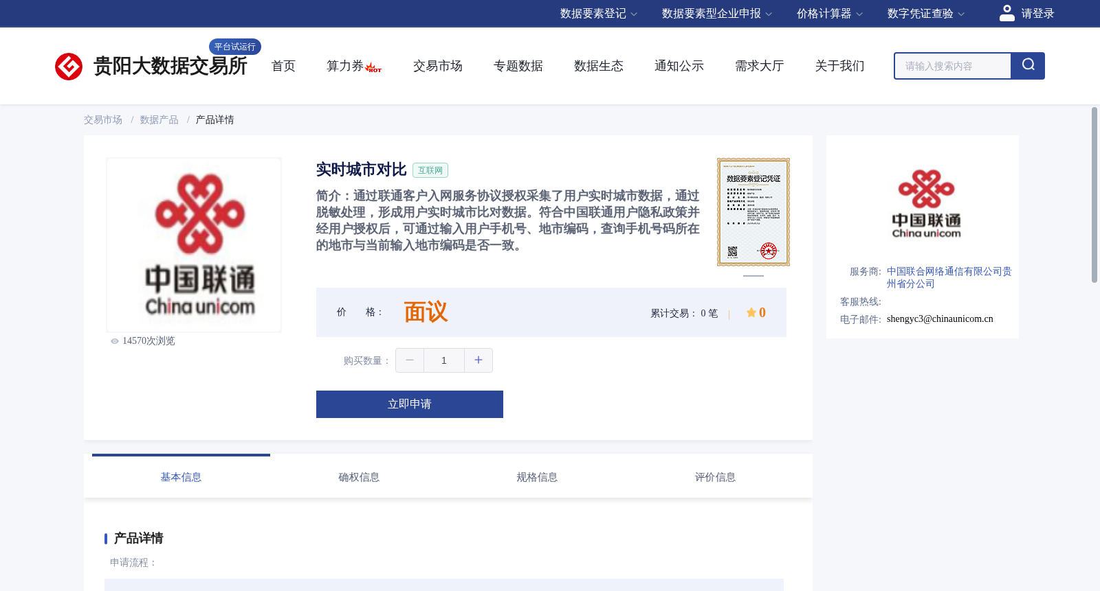The image size is (1100, 591).
Task: Click the email shengyc3@chinaunicom.cn
Action: (940, 319)
